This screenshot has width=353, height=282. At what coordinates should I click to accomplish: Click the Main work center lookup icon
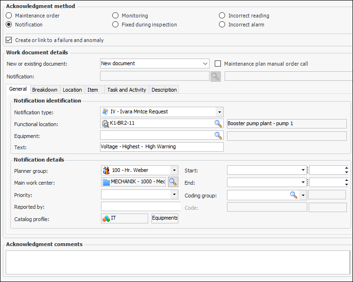[173, 181]
